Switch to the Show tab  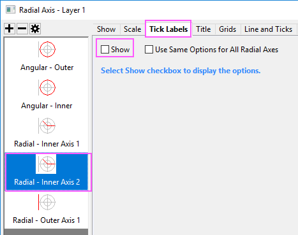click(x=106, y=29)
